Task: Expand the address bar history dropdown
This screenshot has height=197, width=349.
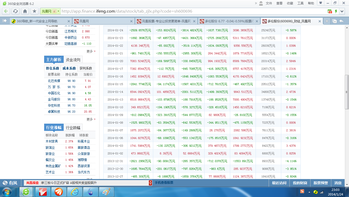Action: click(x=342, y=11)
